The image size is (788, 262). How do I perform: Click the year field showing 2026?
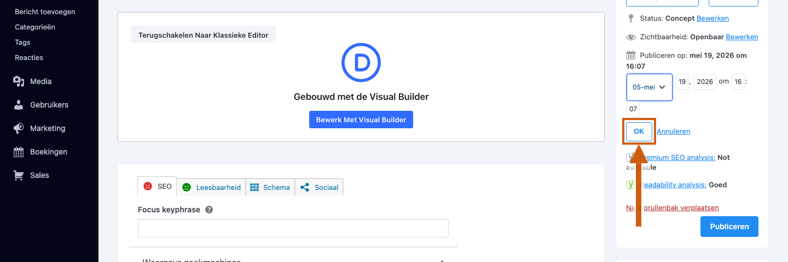click(705, 81)
